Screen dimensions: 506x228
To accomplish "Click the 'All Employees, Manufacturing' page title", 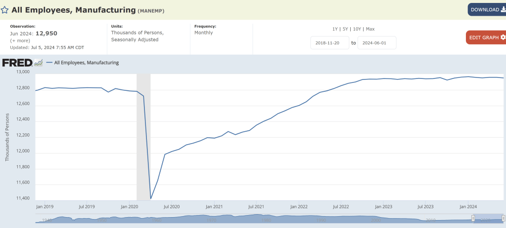I will click(73, 10).
